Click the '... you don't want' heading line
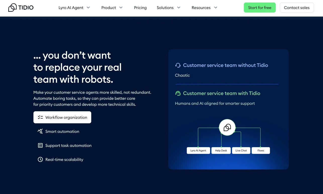 point(72,55)
